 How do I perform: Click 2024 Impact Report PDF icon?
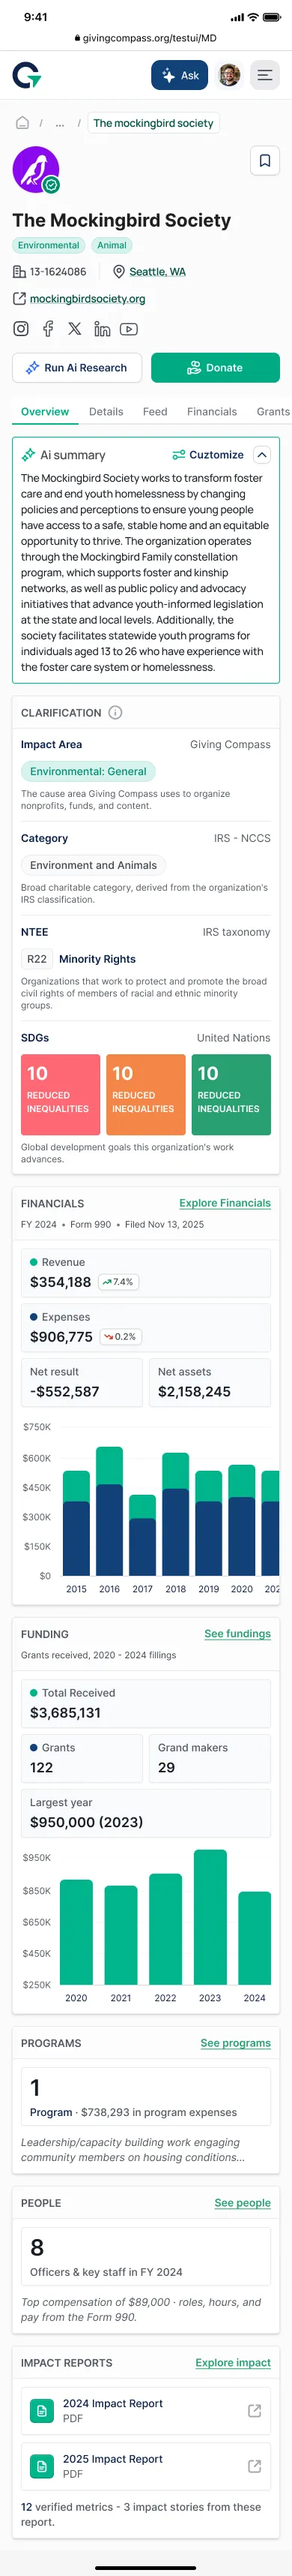[x=42, y=2411]
